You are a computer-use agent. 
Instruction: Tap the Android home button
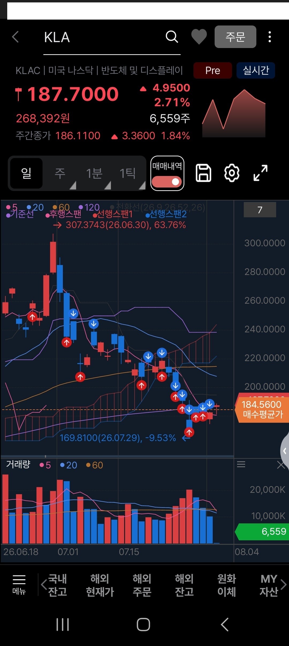point(143,625)
